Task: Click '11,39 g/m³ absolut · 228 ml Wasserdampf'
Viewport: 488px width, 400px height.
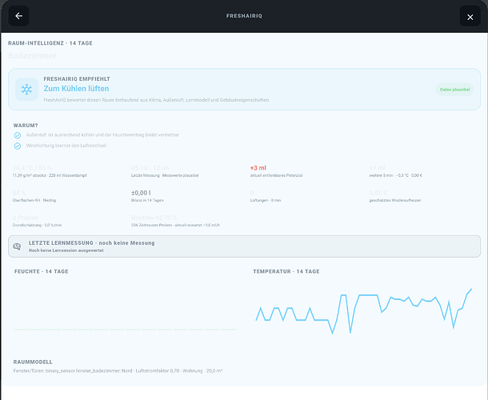Action: (50, 175)
